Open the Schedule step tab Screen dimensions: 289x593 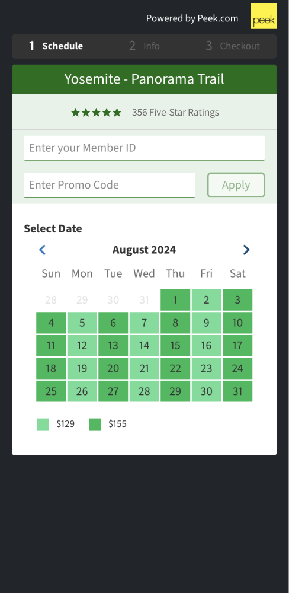[x=56, y=46]
